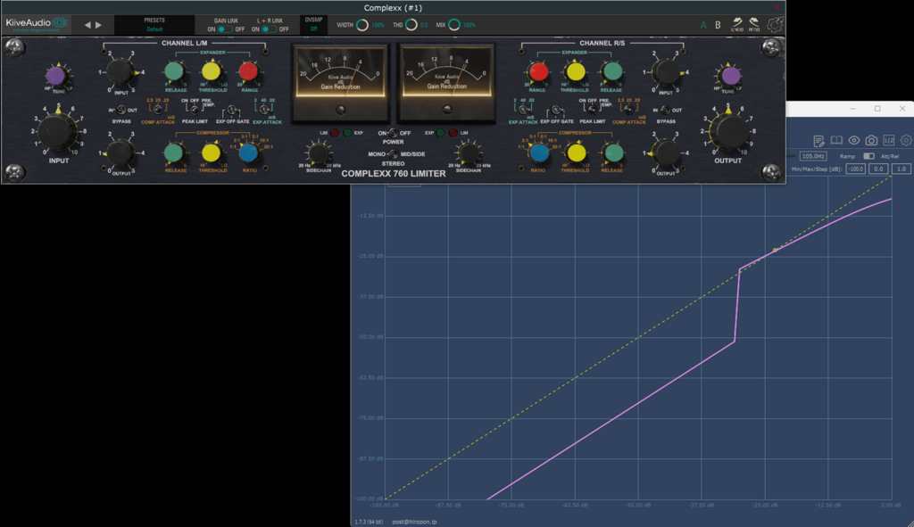914x527 pixels.
Task: Flip the Mono / Mid/Side / Stereo switch
Action: click(x=394, y=154)
